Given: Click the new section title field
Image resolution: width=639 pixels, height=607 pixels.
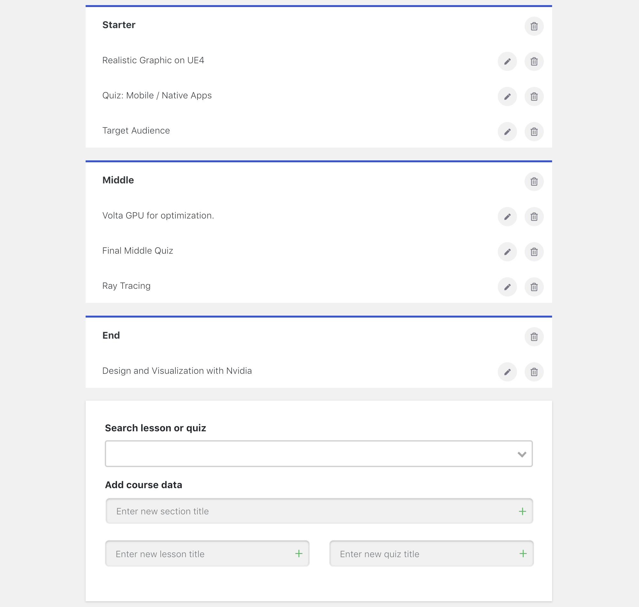Looking at the screenshot, I should click(311, 511).
